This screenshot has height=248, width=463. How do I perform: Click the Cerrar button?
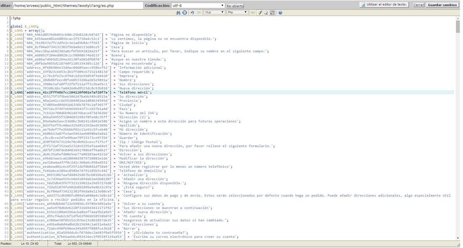(x=418, y=5)
